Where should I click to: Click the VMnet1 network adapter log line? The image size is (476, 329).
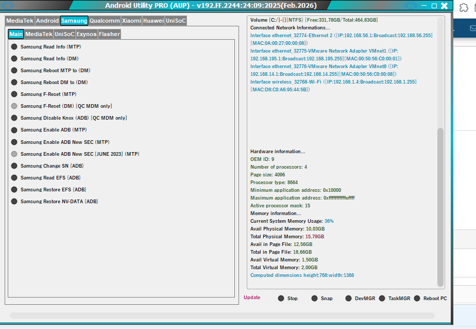pos(326,55)
